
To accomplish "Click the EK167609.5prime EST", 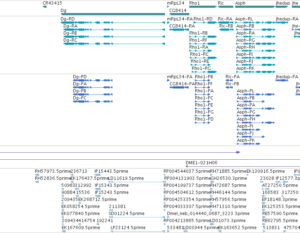I will tap(63, 231).
